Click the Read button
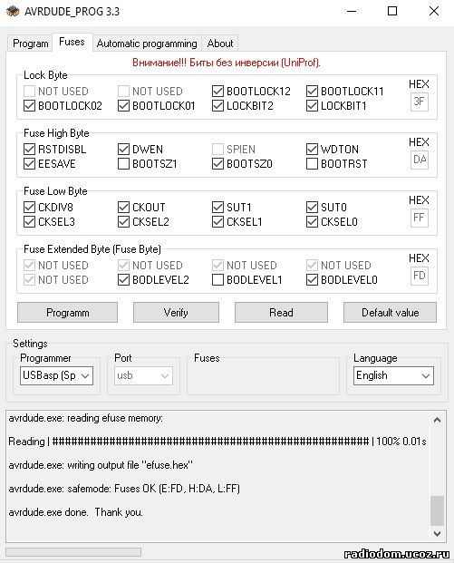The image size is (454, 563). [x=281, y=313]
